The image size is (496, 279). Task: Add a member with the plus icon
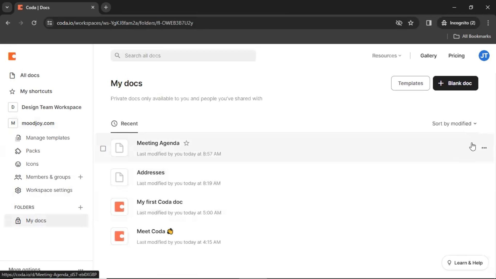[80, 177]
